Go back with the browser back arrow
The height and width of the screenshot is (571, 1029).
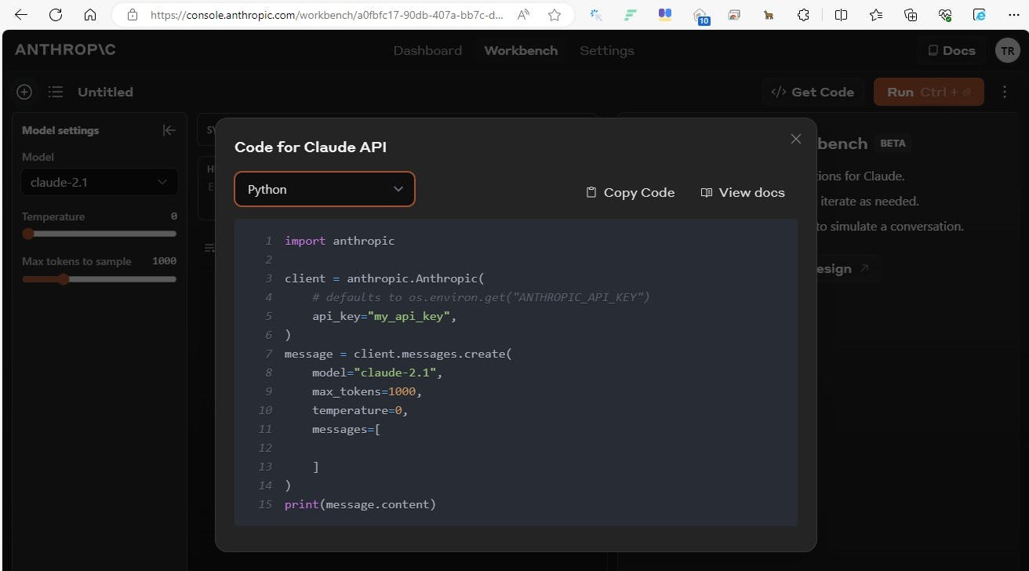pos(21,14)
